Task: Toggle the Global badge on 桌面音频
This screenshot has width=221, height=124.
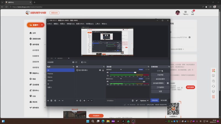Action: 141,69
